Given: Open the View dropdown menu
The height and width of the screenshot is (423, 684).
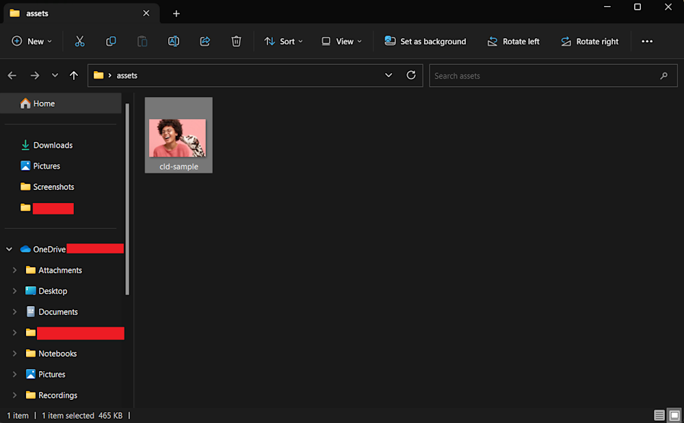Looking at the screenshot, I should click(x=341, y=42).
